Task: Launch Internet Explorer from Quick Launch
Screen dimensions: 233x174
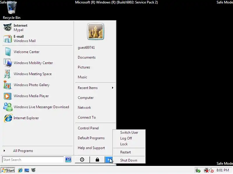Action: (20, 170)
